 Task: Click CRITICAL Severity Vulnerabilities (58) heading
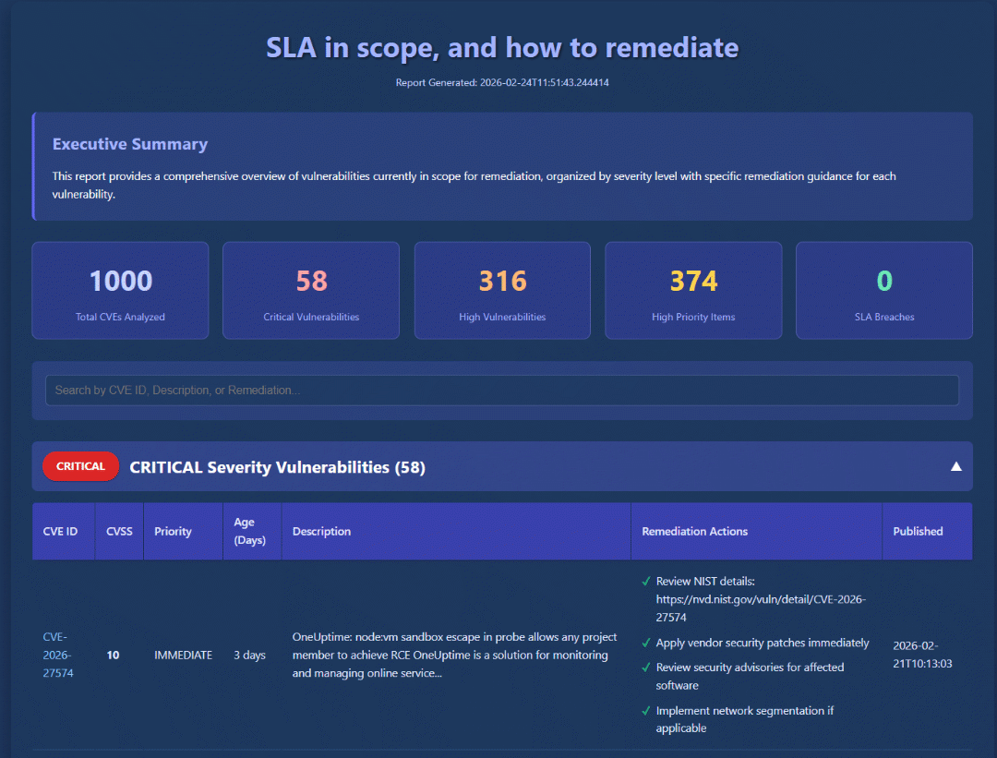coord(277,467)
